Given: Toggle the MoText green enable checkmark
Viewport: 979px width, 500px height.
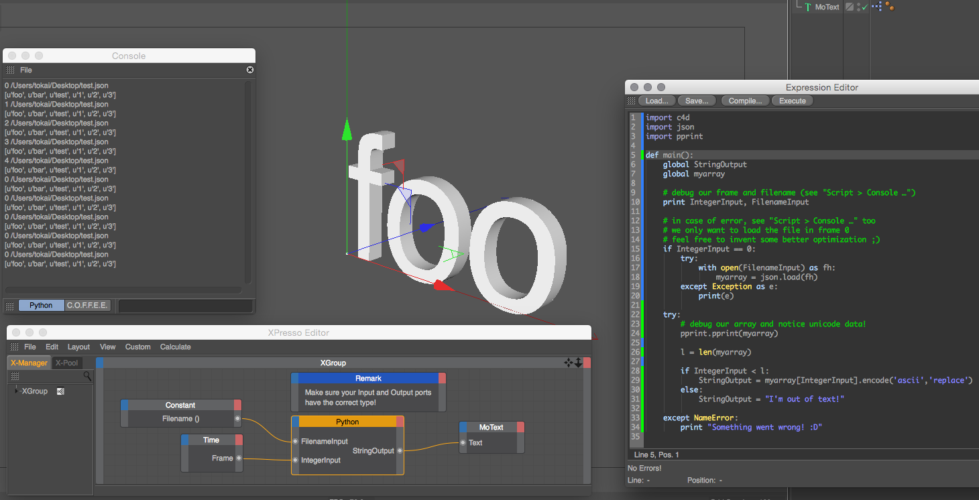Looking at the screenshot, I should pyautogui.click(x=865, y=7).
